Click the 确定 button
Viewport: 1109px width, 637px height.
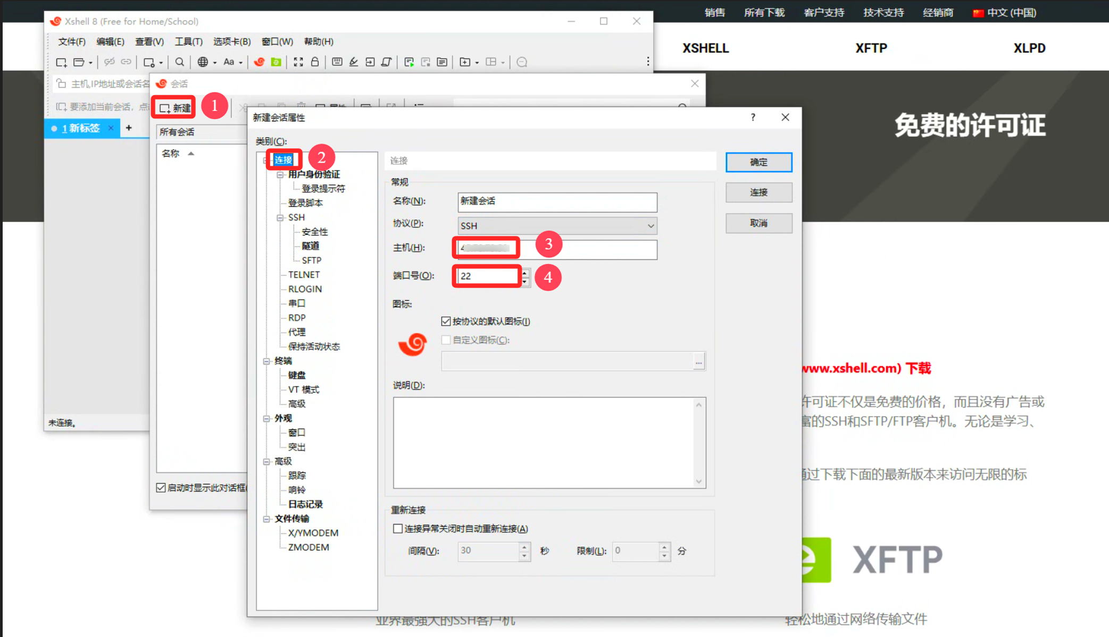(x=758, y=162)
